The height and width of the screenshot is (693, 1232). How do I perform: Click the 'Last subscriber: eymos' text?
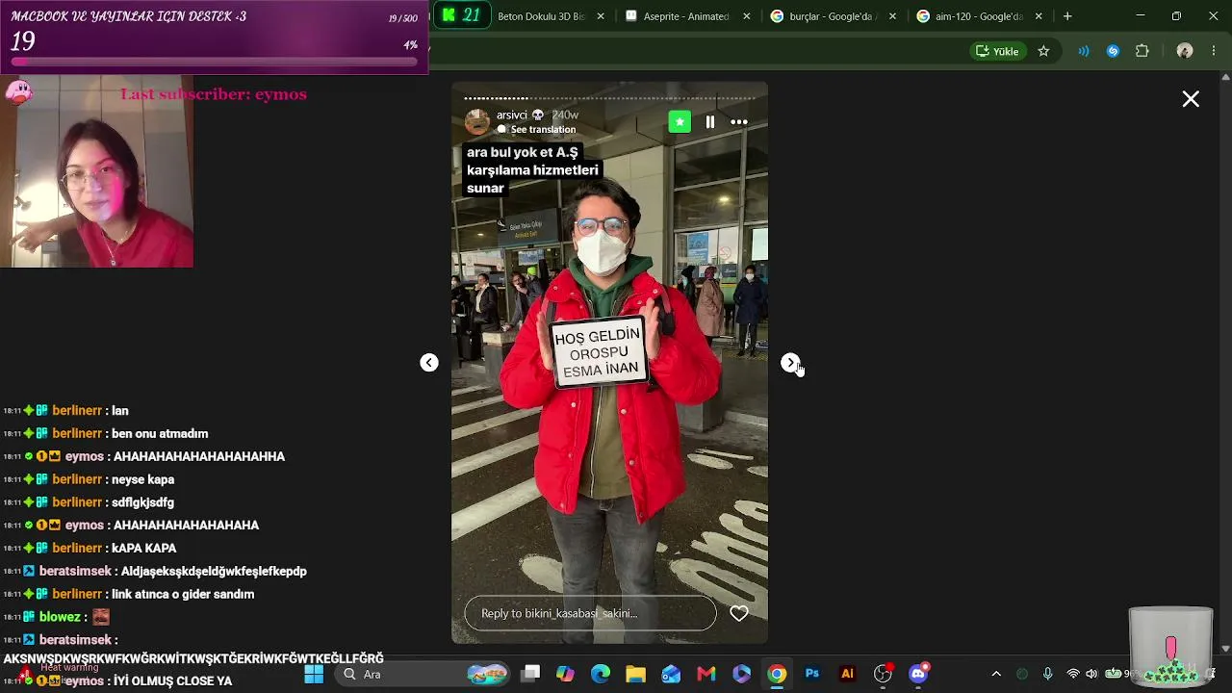(x=214, y=94)
